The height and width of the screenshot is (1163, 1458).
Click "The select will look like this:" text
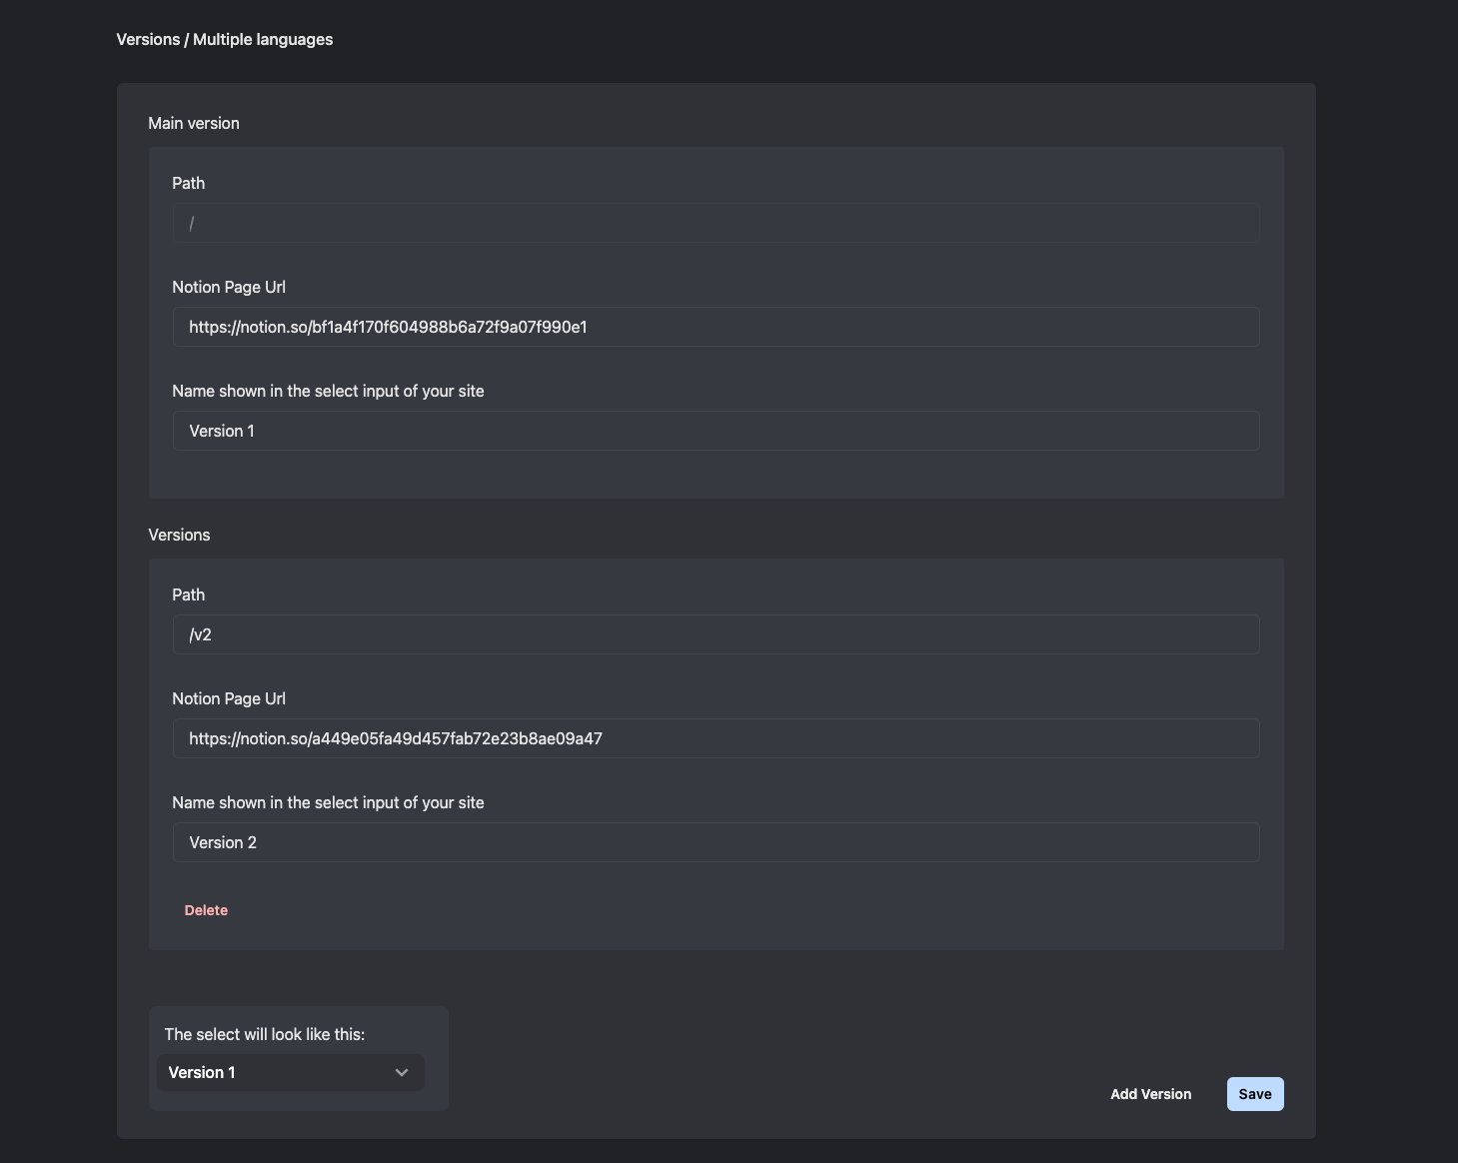(264, 1035)
